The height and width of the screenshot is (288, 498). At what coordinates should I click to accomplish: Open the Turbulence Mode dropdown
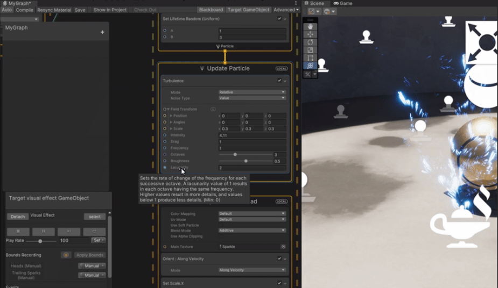coord(252,92)
